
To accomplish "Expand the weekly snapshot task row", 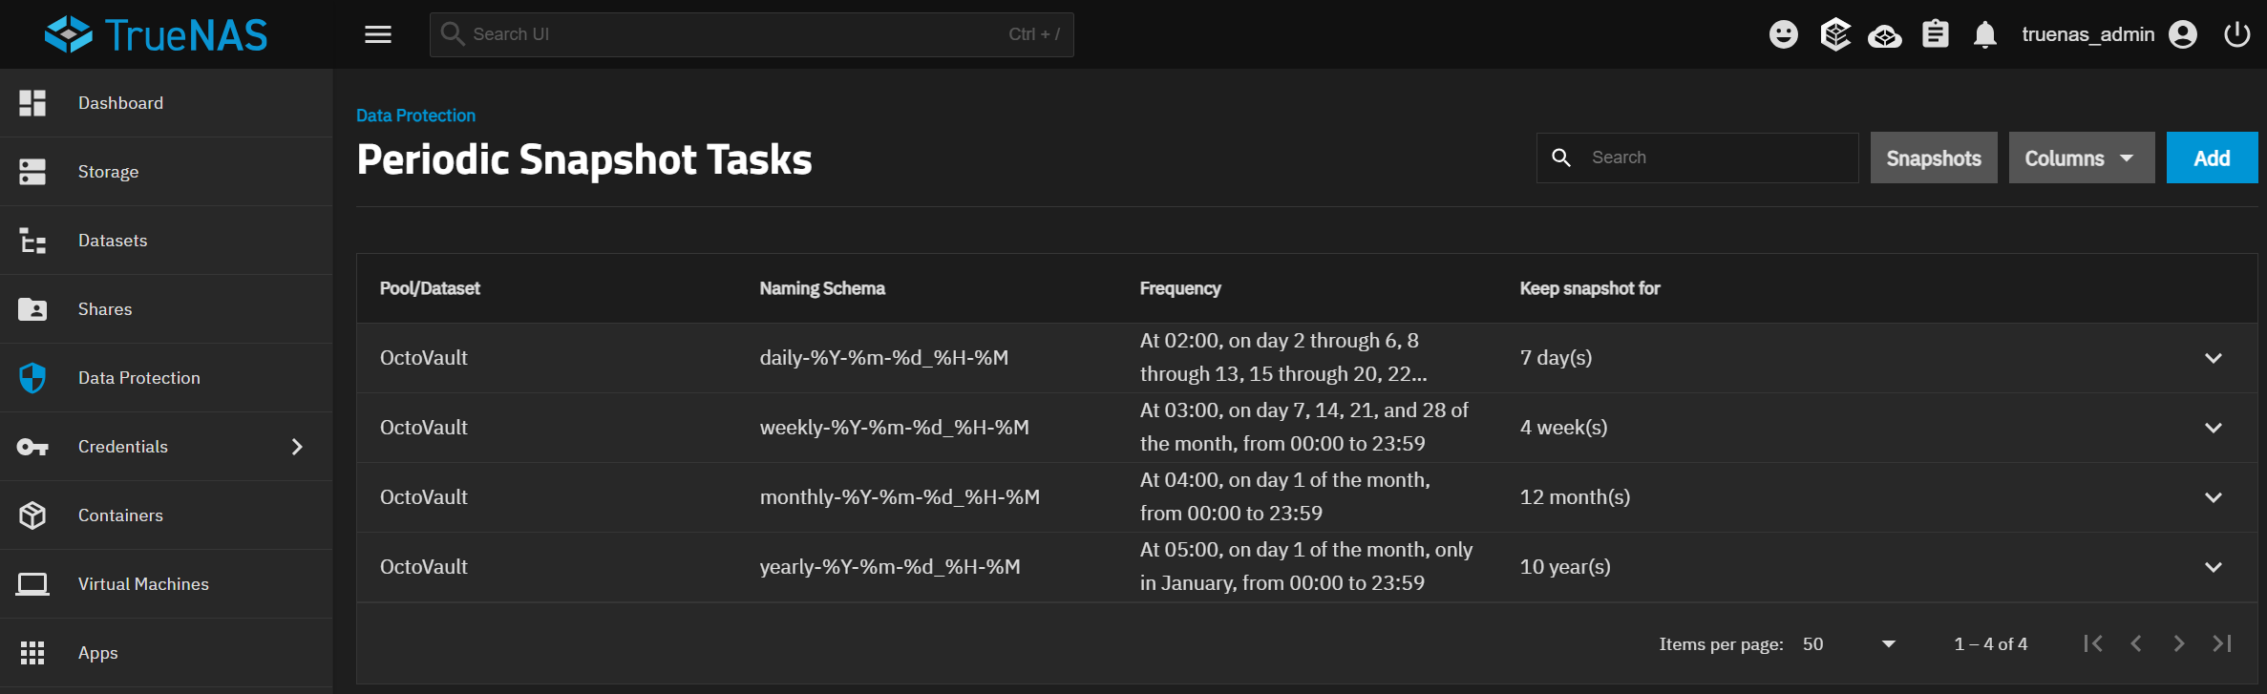I will click(x=2213, y=428).
